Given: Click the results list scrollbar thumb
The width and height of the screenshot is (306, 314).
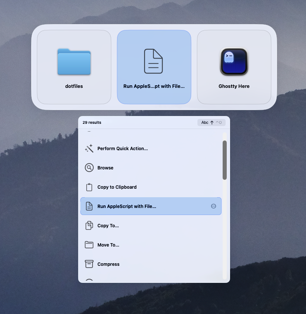Looking at the screenshot, I should pyautogui.click(x=224, y=160).
